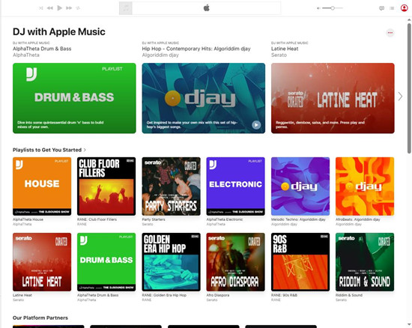The width and height of the screenshot is (412, 328).
Task: Open AfroBeats djay playlist cover
Action: [x=365, y=186]
